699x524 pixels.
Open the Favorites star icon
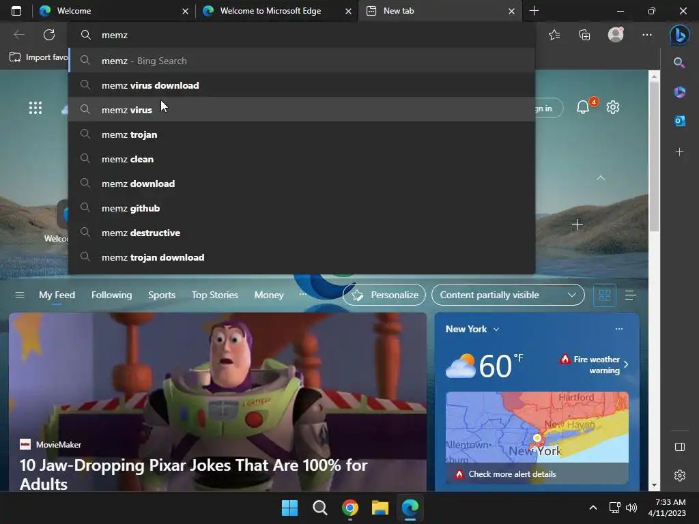click(554, 35)
